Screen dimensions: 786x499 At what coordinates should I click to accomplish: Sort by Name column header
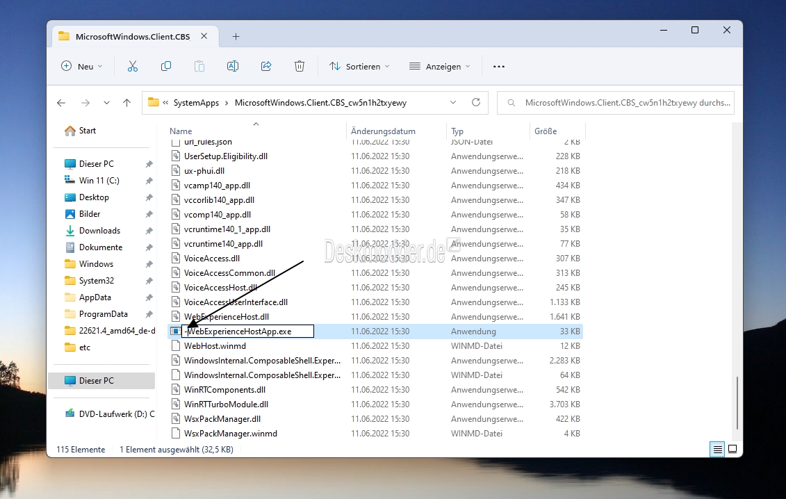click(x=181, y=131)
